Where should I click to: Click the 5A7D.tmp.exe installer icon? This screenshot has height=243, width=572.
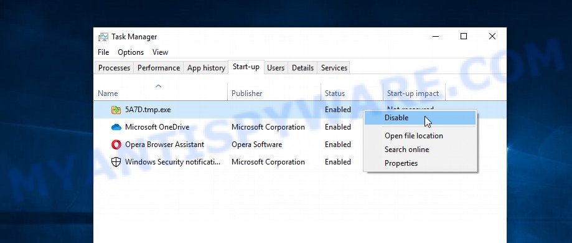click(x=116, y=110)
